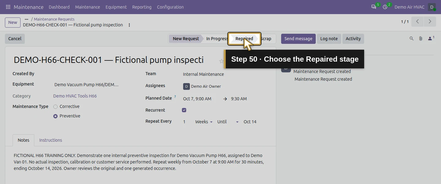Open the activities clock icon
Image resolution: width=441 pixels, height=184 pixels.
[x=385, y=7]
